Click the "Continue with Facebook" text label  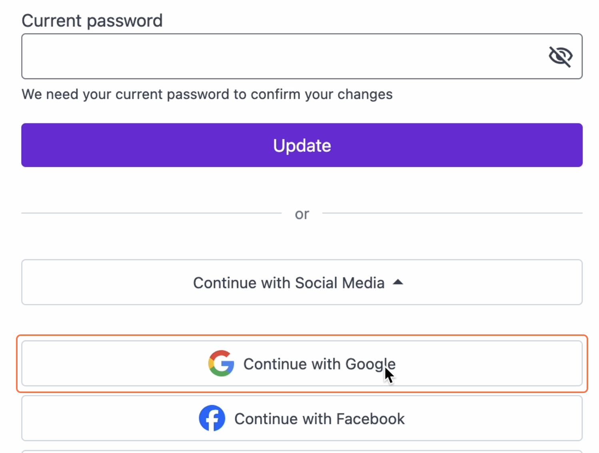tap(319, 419)
